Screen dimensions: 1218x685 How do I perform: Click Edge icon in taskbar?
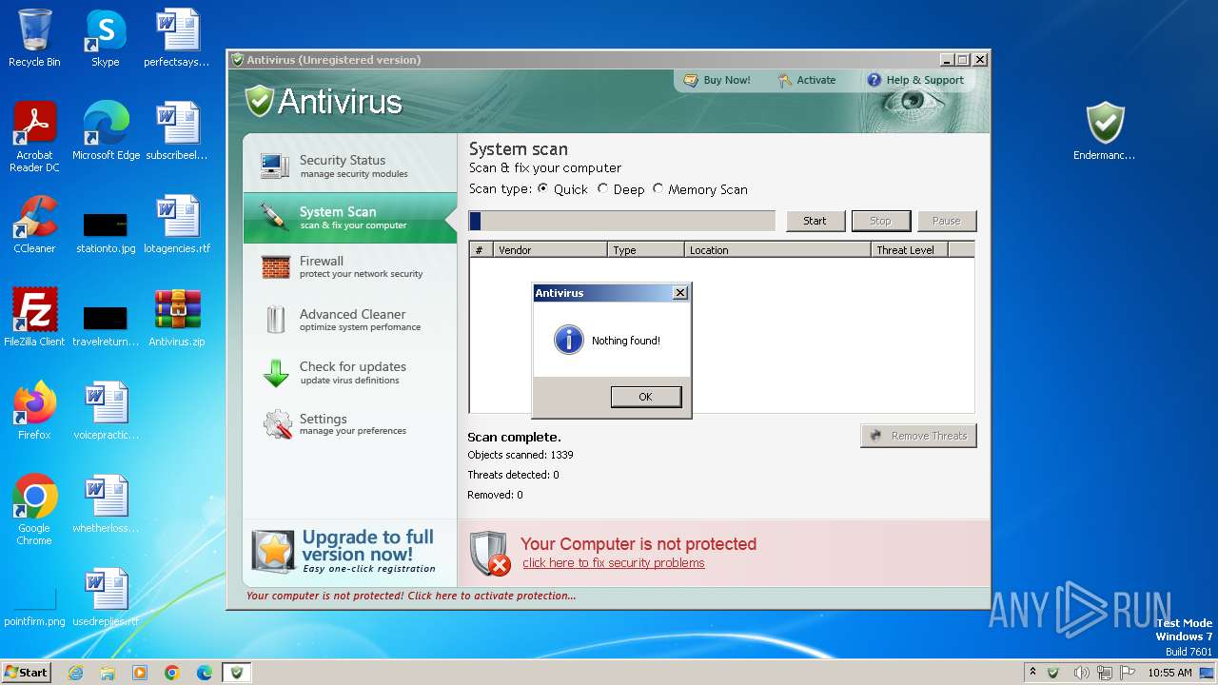[205, 673]
